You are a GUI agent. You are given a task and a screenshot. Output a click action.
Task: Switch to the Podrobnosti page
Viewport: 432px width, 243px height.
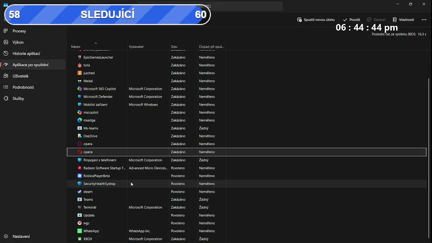pyautogui.click(x=33, y=87)
